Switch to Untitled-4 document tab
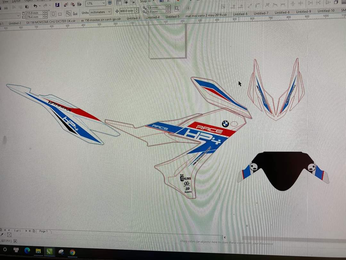Viewport: 346px width, 260px height. (x=153, y=17)
